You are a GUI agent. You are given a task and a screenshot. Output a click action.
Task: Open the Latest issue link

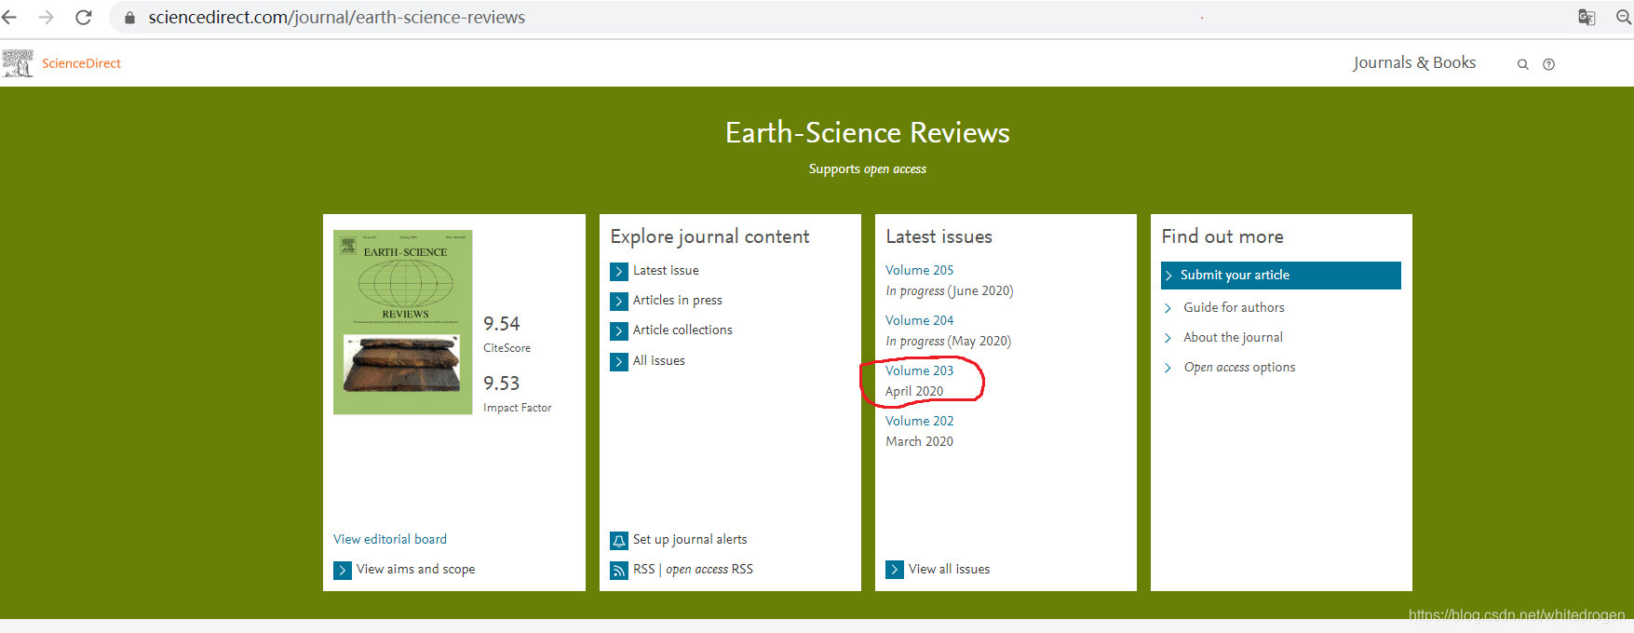(666, 270)
